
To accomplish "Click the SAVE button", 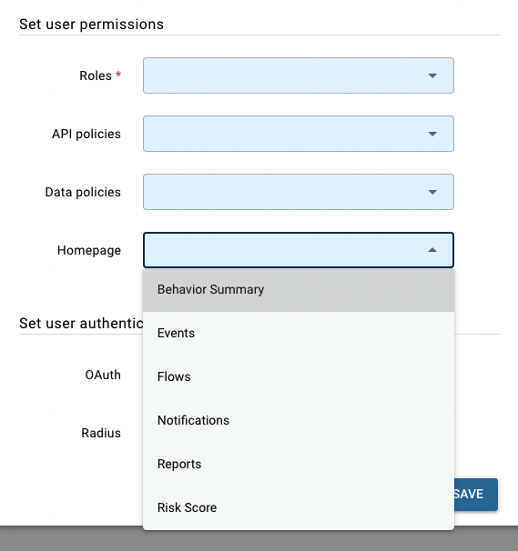I will click(x=476, y=494).
